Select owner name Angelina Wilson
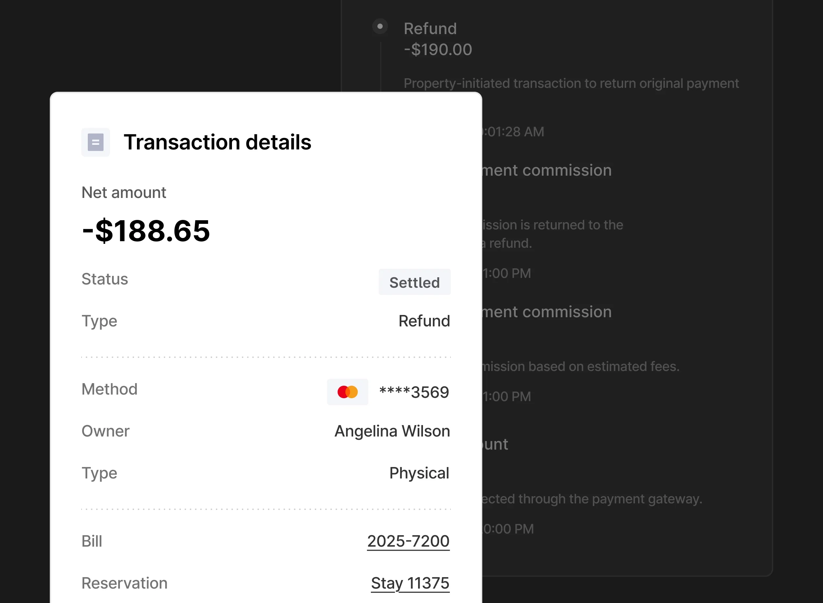The height and width of the screenshot is (603, 823). tap(392, 431)
